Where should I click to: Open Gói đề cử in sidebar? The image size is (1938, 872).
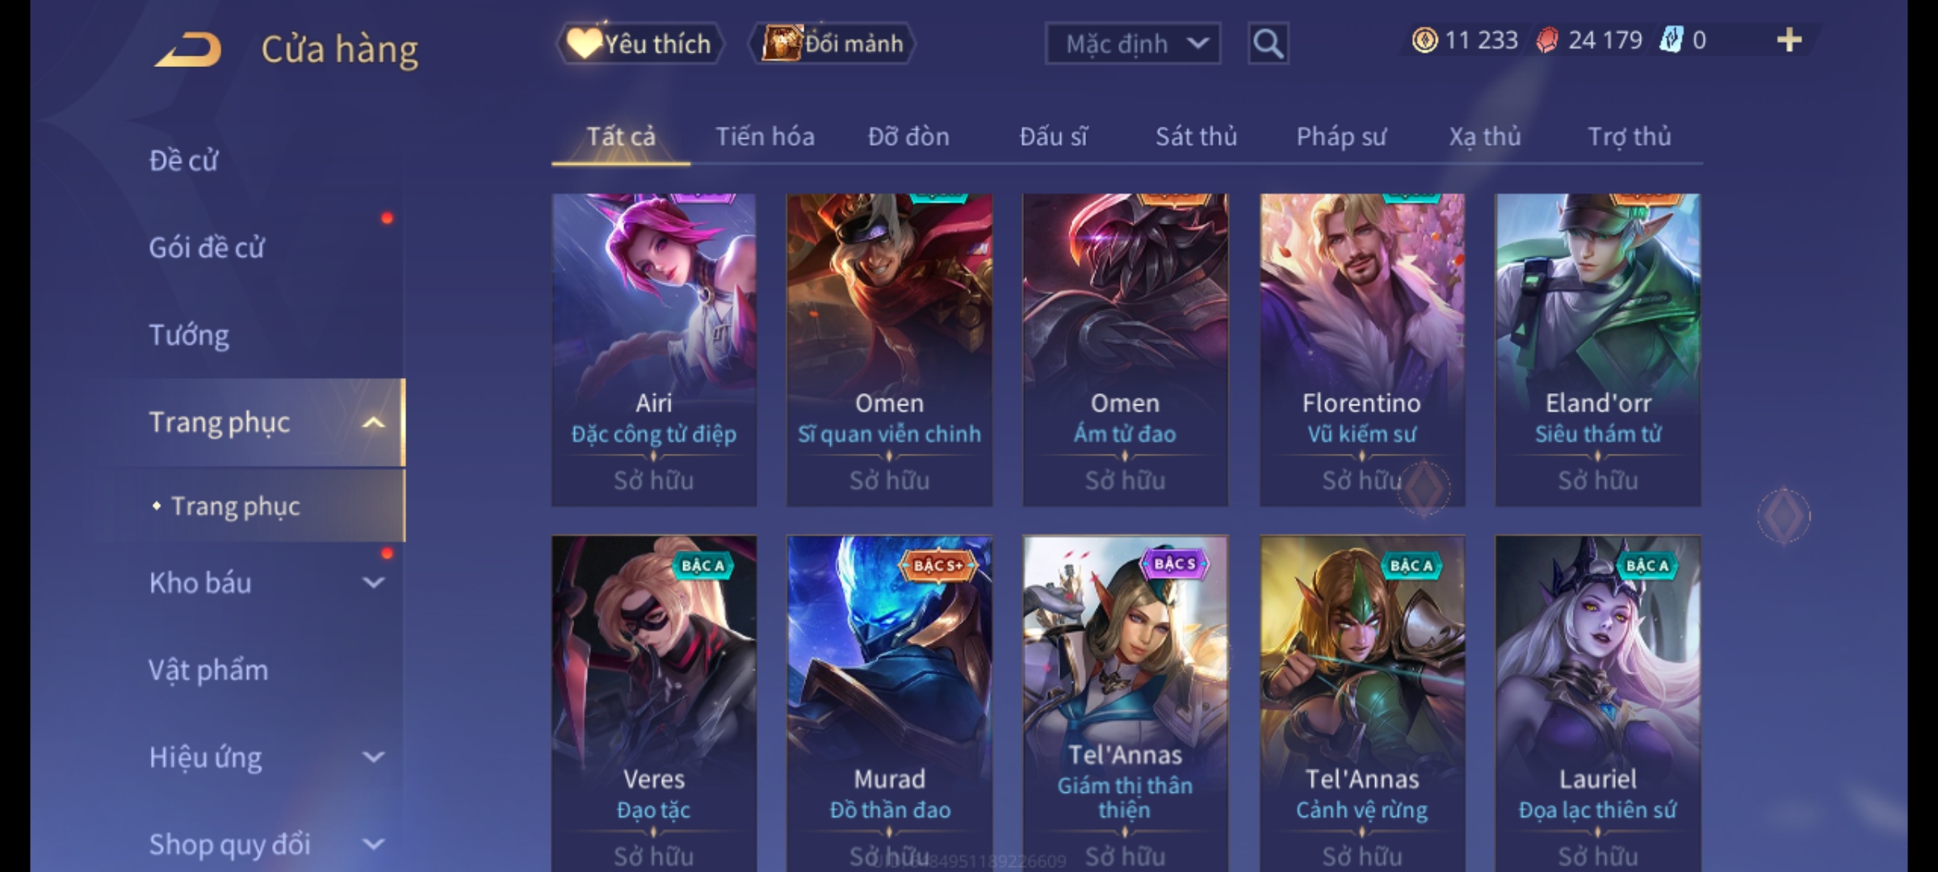point(207,248)
